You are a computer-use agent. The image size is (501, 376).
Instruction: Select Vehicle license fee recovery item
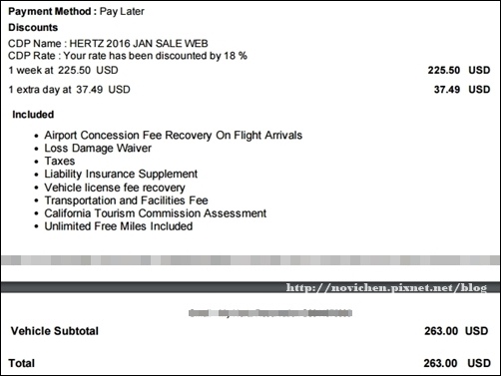click(x=115, y=188)
